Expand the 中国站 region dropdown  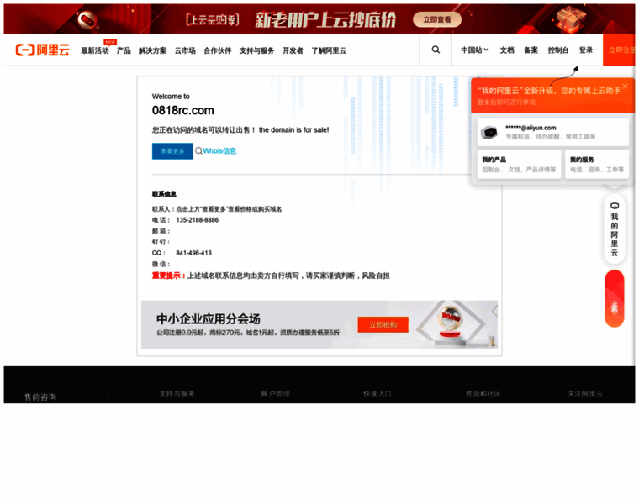tap(474, 50)
